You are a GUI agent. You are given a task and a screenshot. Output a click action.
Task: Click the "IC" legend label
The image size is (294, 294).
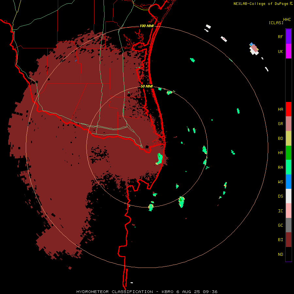tap(280, 211)
